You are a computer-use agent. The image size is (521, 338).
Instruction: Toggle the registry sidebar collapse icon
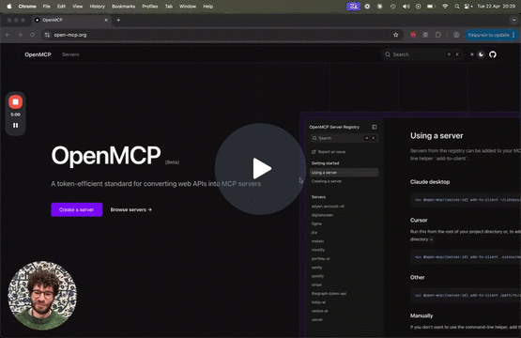(x=375, y=127)
